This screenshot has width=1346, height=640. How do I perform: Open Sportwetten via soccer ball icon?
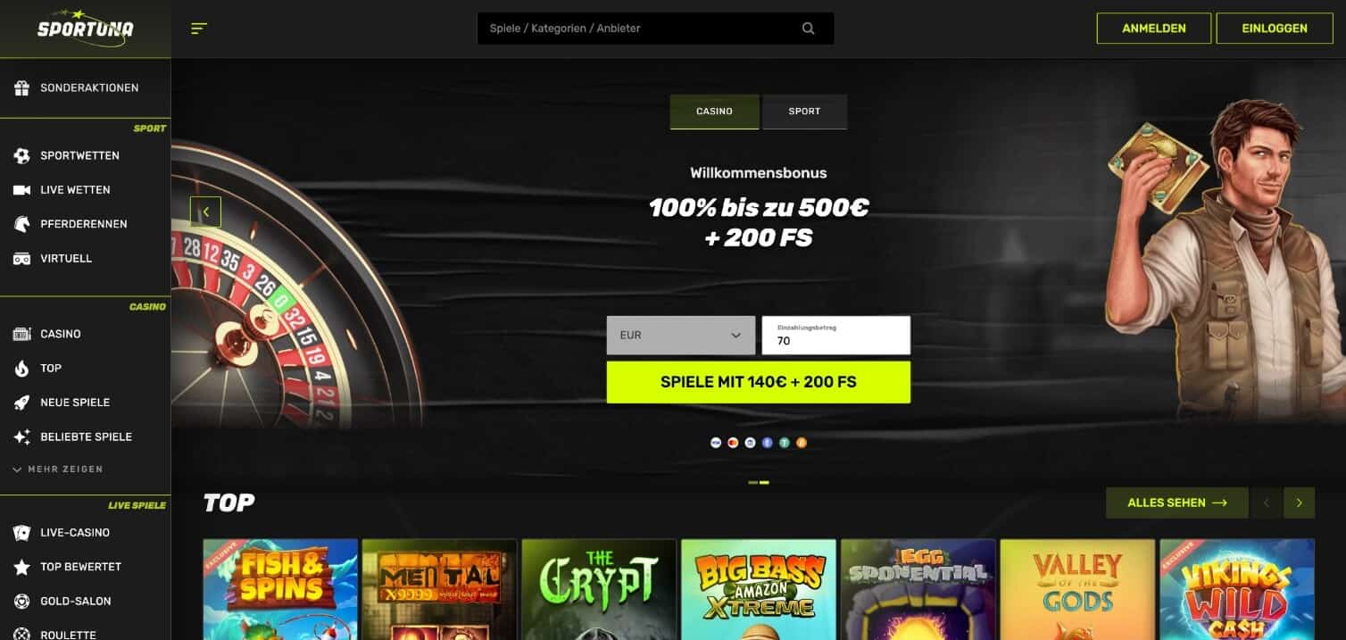pyautogui.click(x=21, y=155)
